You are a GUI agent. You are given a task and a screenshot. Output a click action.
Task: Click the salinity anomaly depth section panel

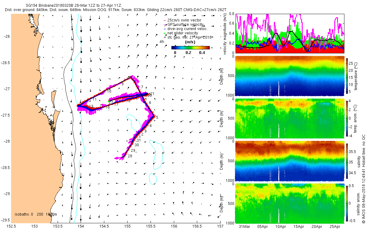point(289,203)
